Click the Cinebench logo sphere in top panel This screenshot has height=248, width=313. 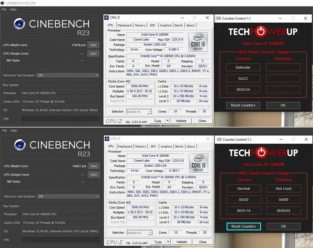tap(19, 24)
